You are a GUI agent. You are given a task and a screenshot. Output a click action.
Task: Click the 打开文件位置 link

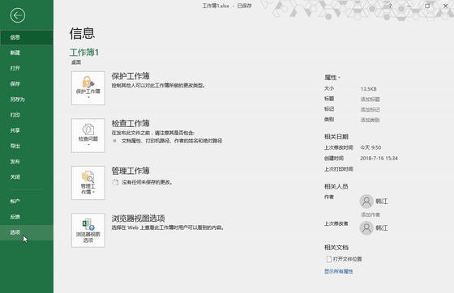pyautogui.click(x=347, y=259)
